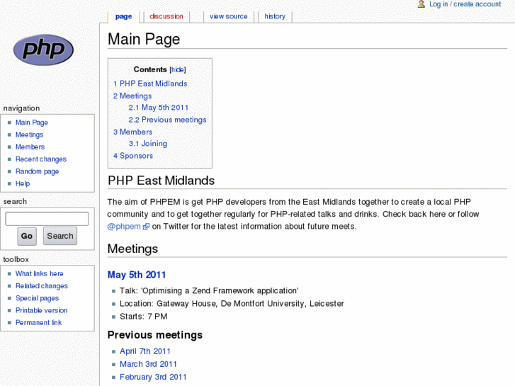Open February 3rd 2011 previous meeting

pyautogui.click(x=153, y=377)
